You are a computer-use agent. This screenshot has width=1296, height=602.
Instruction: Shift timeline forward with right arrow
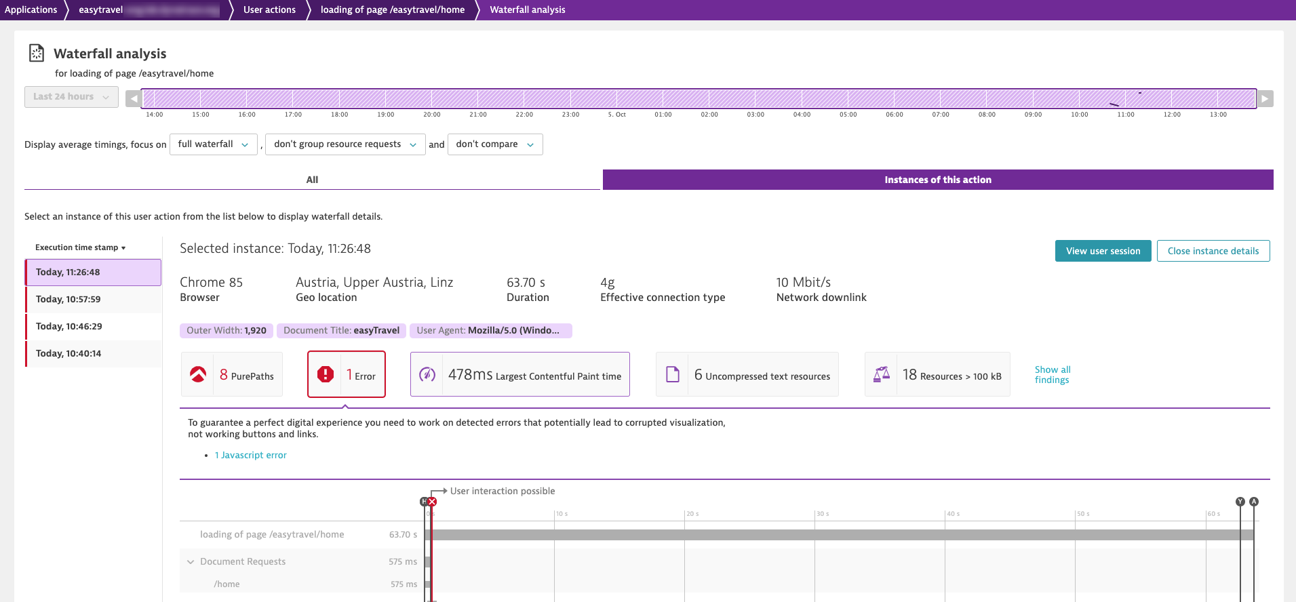(1265, 99)
